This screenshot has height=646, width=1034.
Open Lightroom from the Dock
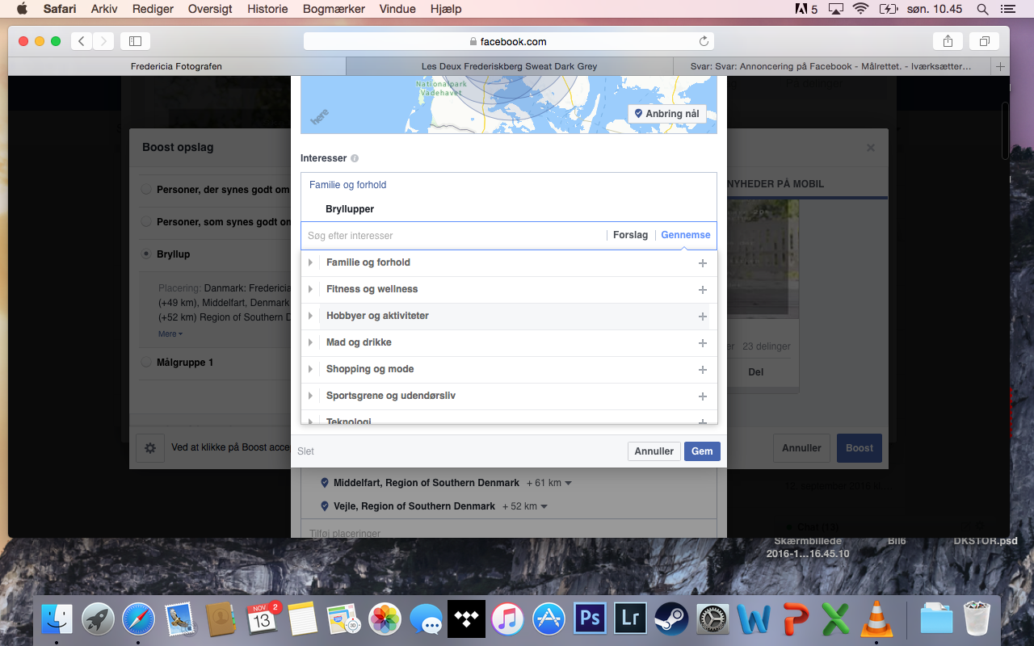(631, 619)
